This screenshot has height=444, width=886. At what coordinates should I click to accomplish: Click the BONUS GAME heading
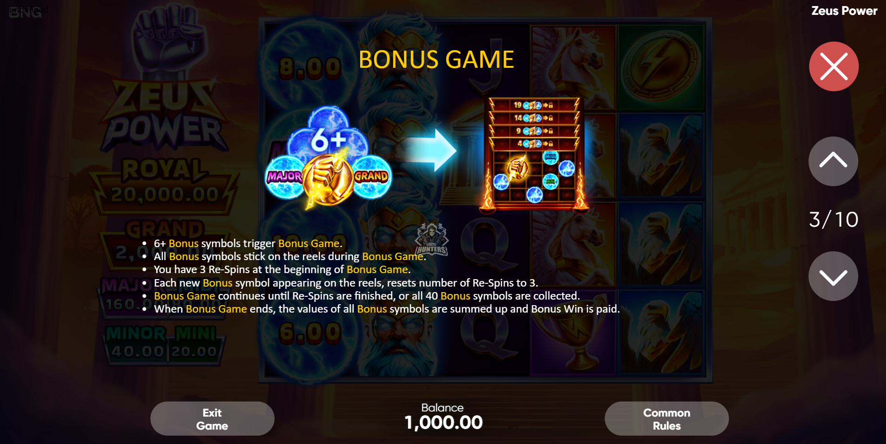[436, 59]
